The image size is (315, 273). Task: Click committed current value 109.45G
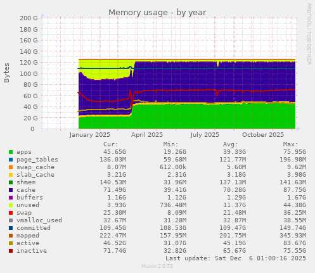tap(113, 228)
